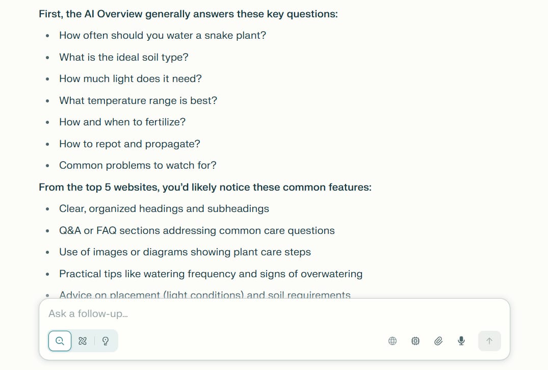Screen dimensions: 548x370
Task: Switch to Labs lightbulb mode
Action: [105, 340]
